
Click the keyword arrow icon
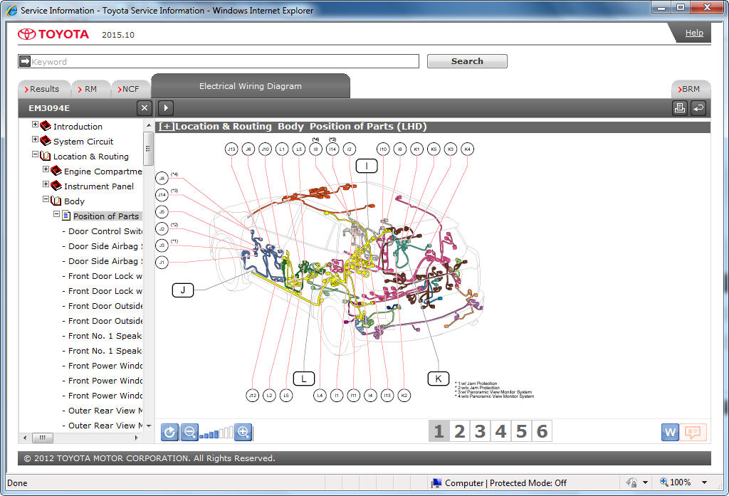coord(25,61)
